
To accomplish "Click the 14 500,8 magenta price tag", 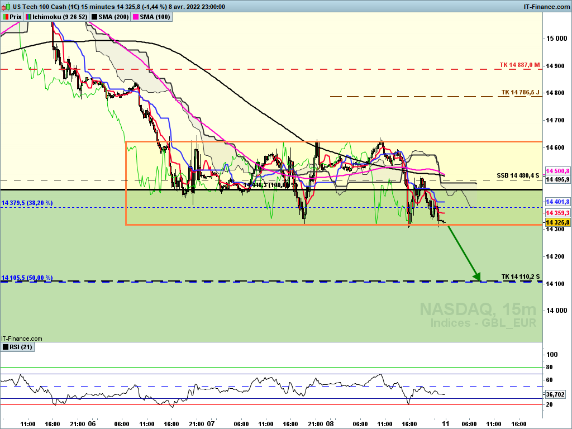I will [x=557, y=171].
